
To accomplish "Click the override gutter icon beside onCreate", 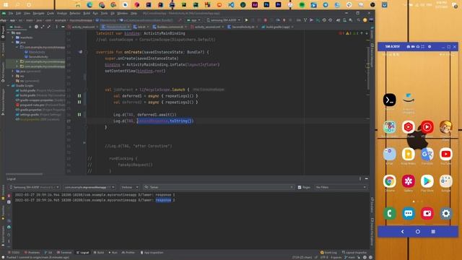I will point(80,52).
